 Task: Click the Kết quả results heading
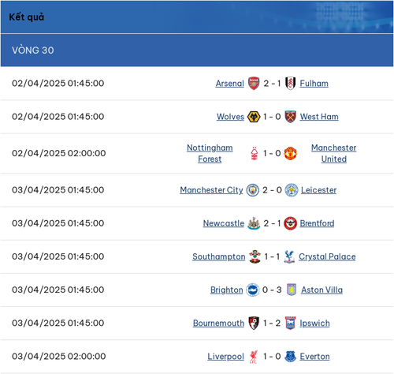27,17
